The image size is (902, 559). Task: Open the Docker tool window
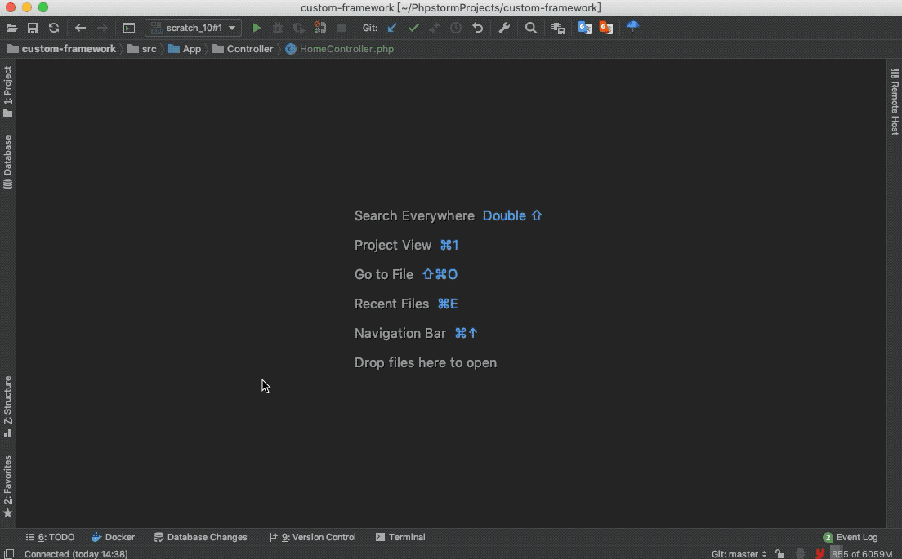click(113, 537)
